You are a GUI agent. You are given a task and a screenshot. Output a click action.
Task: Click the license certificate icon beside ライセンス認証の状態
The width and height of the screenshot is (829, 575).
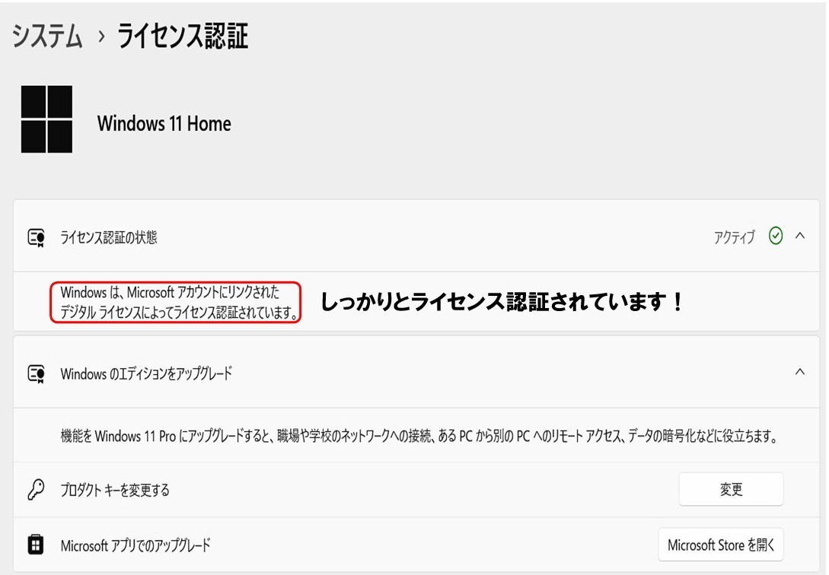(36, 237)
